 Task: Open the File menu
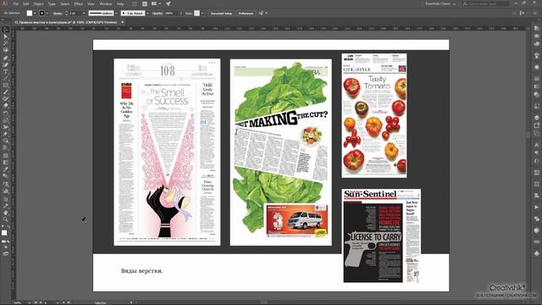[15, 3]
